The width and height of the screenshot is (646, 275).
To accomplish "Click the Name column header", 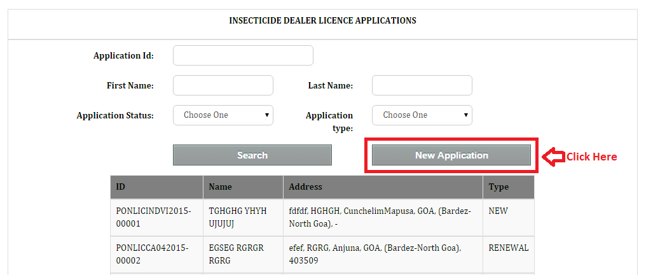I will (x=243, y=187).
